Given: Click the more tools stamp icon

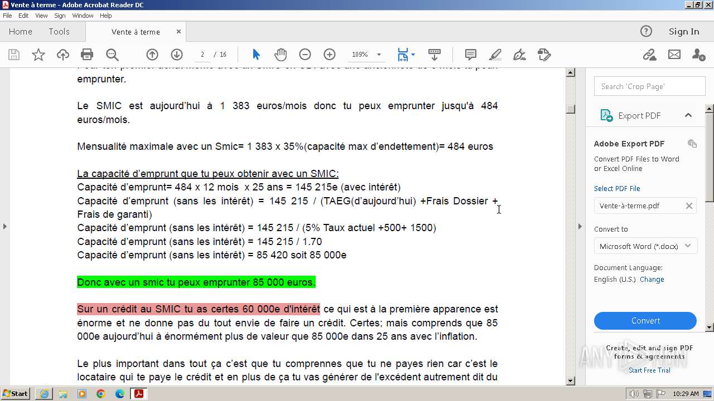Looking at the screenshot, I should point(544,55).
